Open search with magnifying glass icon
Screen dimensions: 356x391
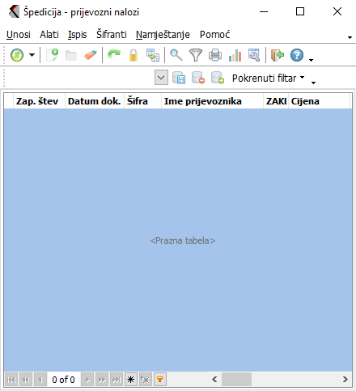(176, 55)
